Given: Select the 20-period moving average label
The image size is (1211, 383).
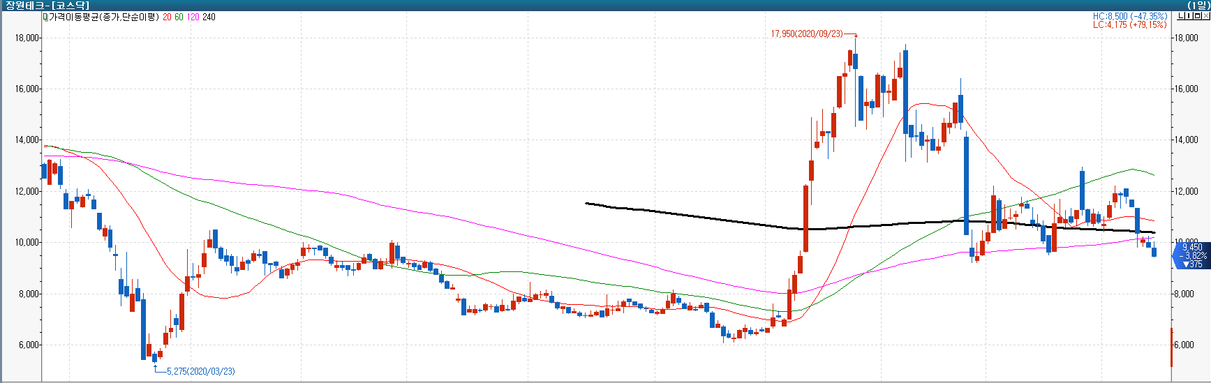Looking at the screenshot, I should click(167, 17).
